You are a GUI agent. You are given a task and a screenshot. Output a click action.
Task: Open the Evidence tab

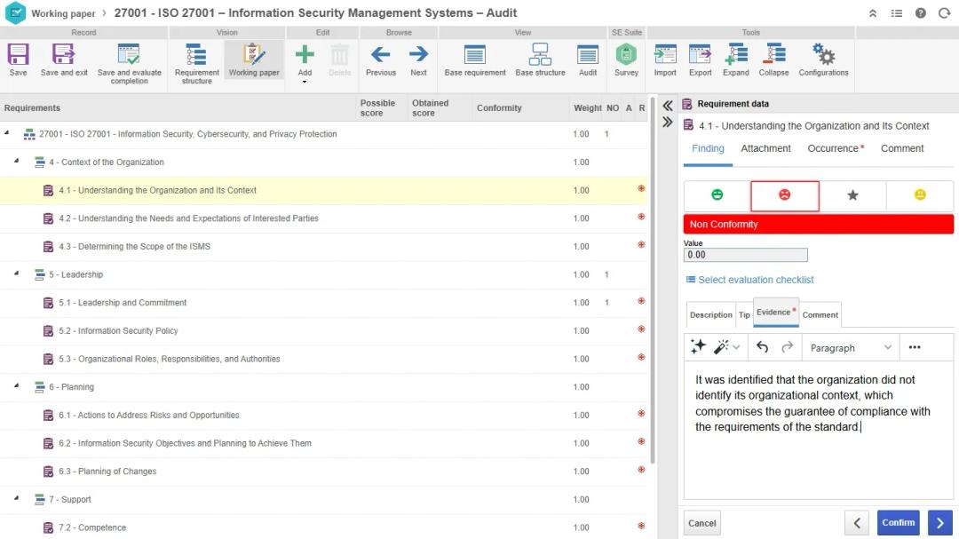pyautogui.click(x=775, y=312)
